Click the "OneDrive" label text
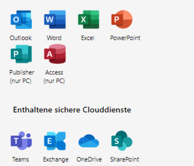194x166 pixels. [89, 159]
